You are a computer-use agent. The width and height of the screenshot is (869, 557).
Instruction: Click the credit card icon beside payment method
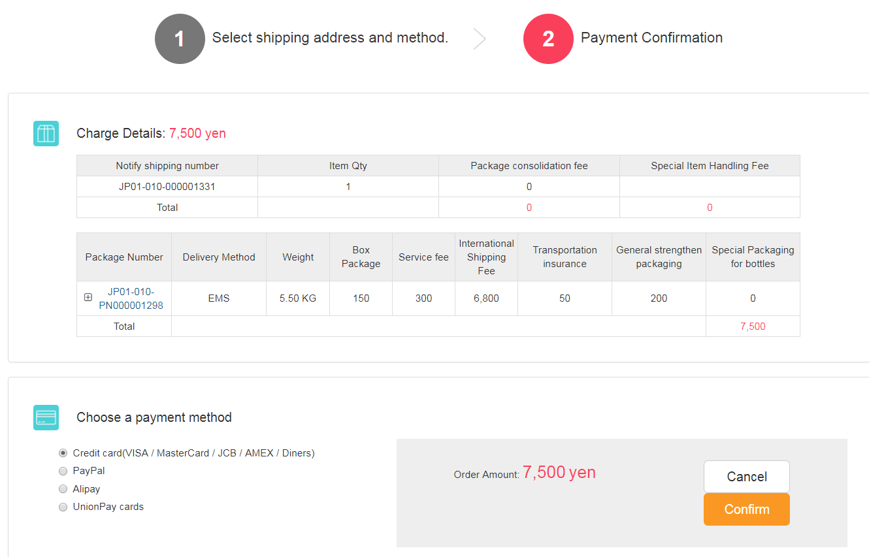pyautogui.click(x=46, y=417)
